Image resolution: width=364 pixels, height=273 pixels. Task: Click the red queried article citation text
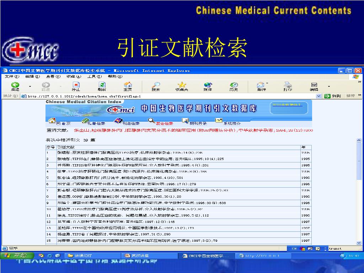pyautogui.click(x=193, y=130)
